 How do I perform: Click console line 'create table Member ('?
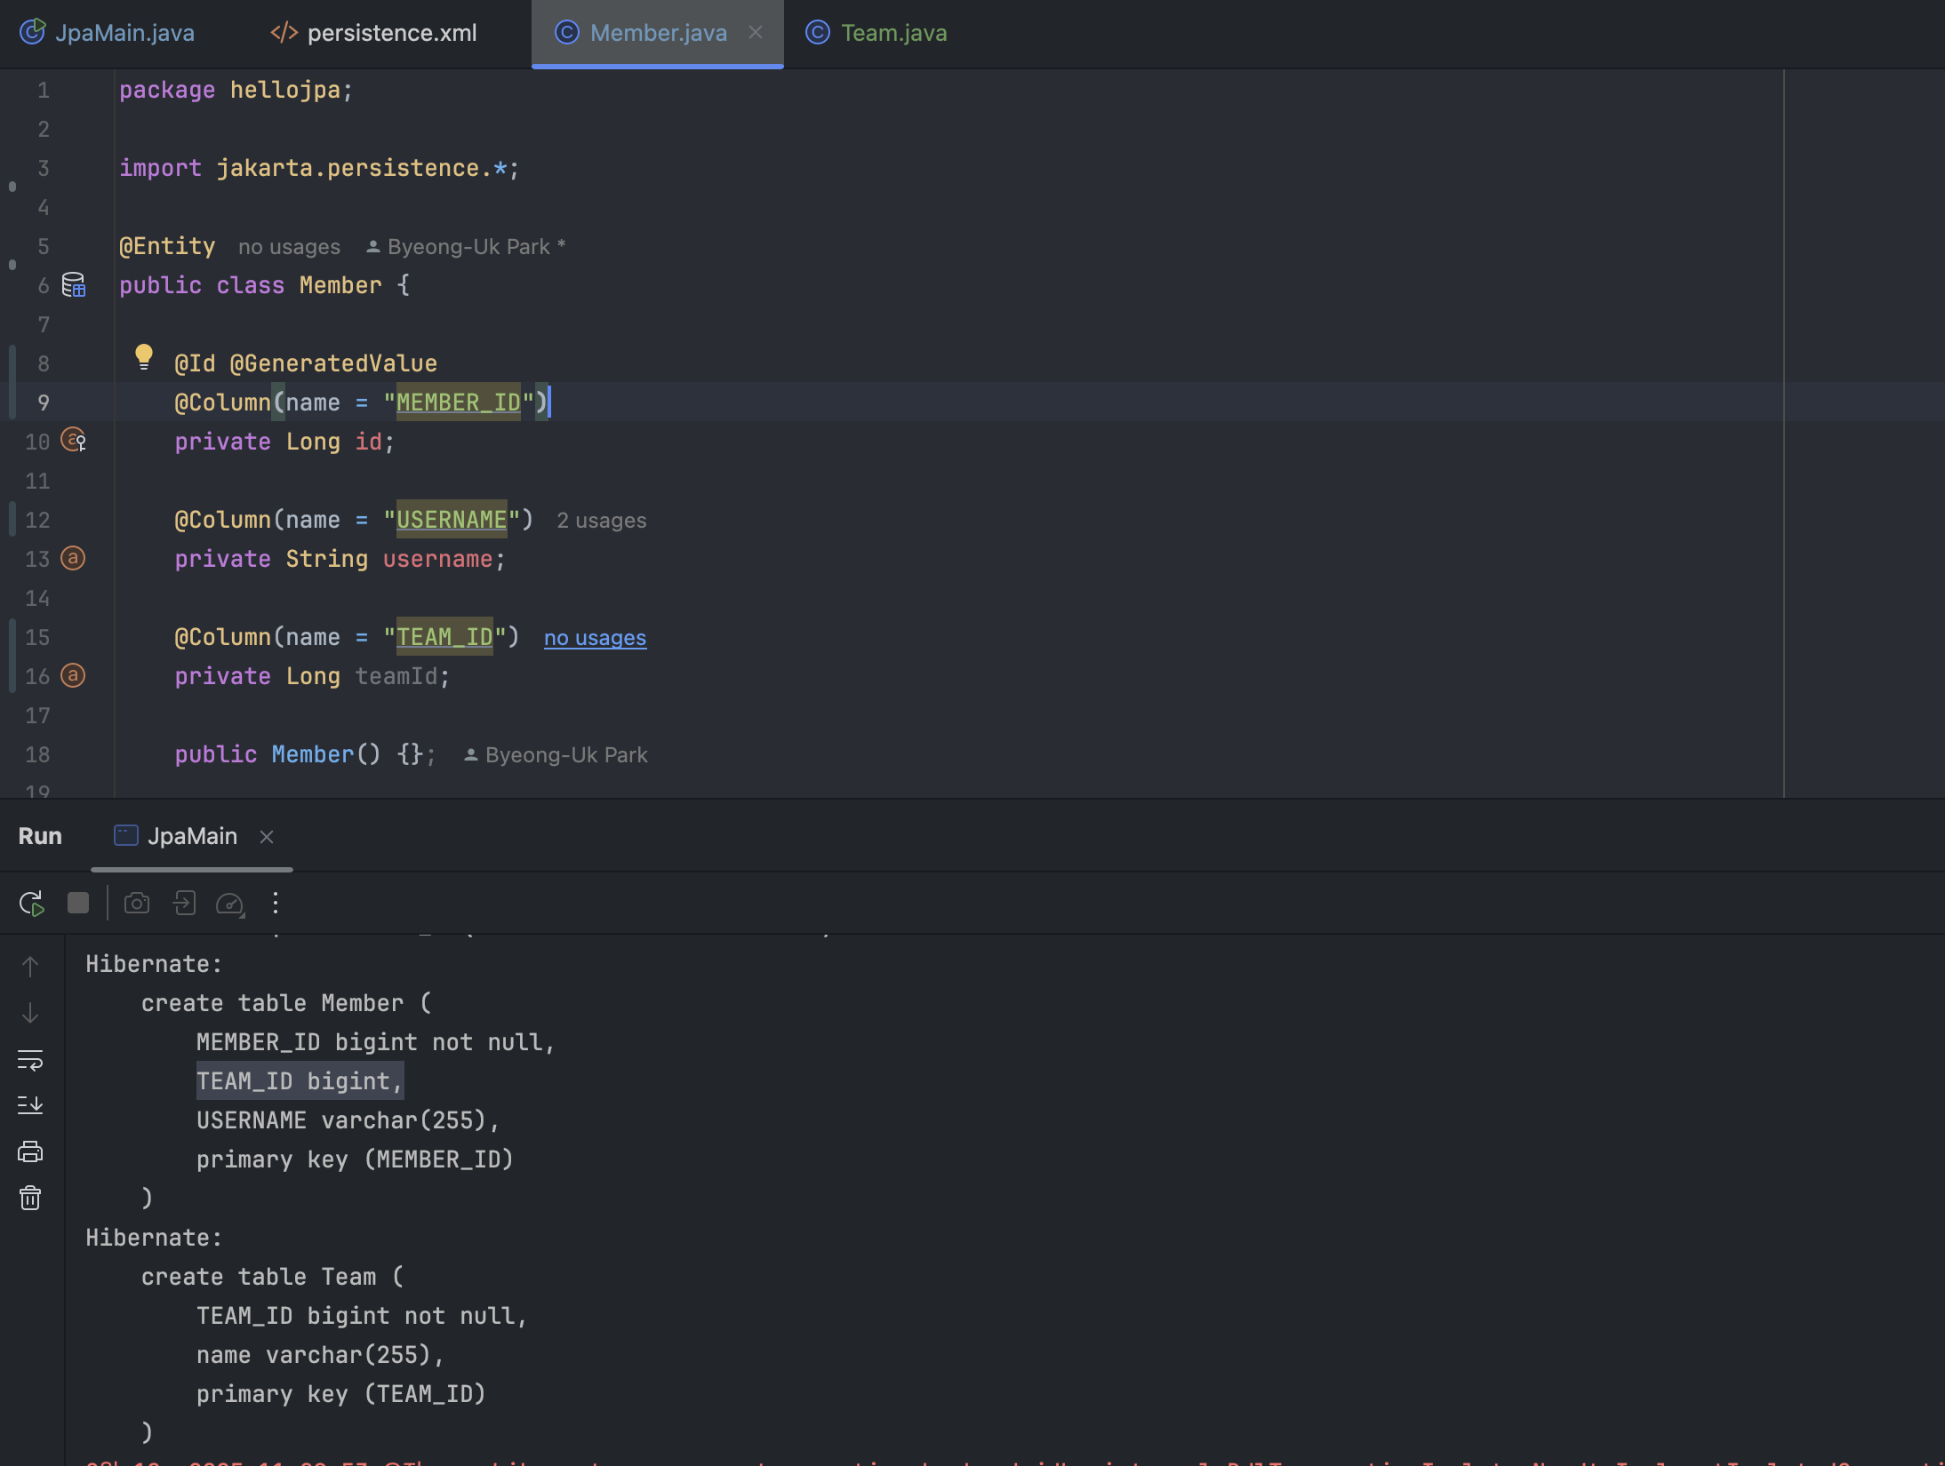286,1003
